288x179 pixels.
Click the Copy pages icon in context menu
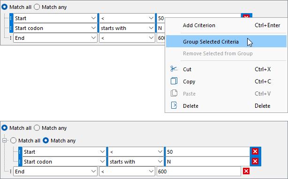[174, 81]
